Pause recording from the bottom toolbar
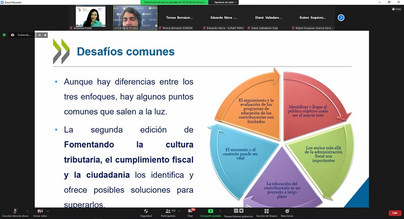This screenshot has width=404, height=219. [236, 211]
